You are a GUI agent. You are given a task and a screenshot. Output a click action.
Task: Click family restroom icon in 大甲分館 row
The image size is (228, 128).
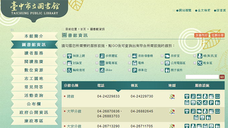(x=208, y=118)
